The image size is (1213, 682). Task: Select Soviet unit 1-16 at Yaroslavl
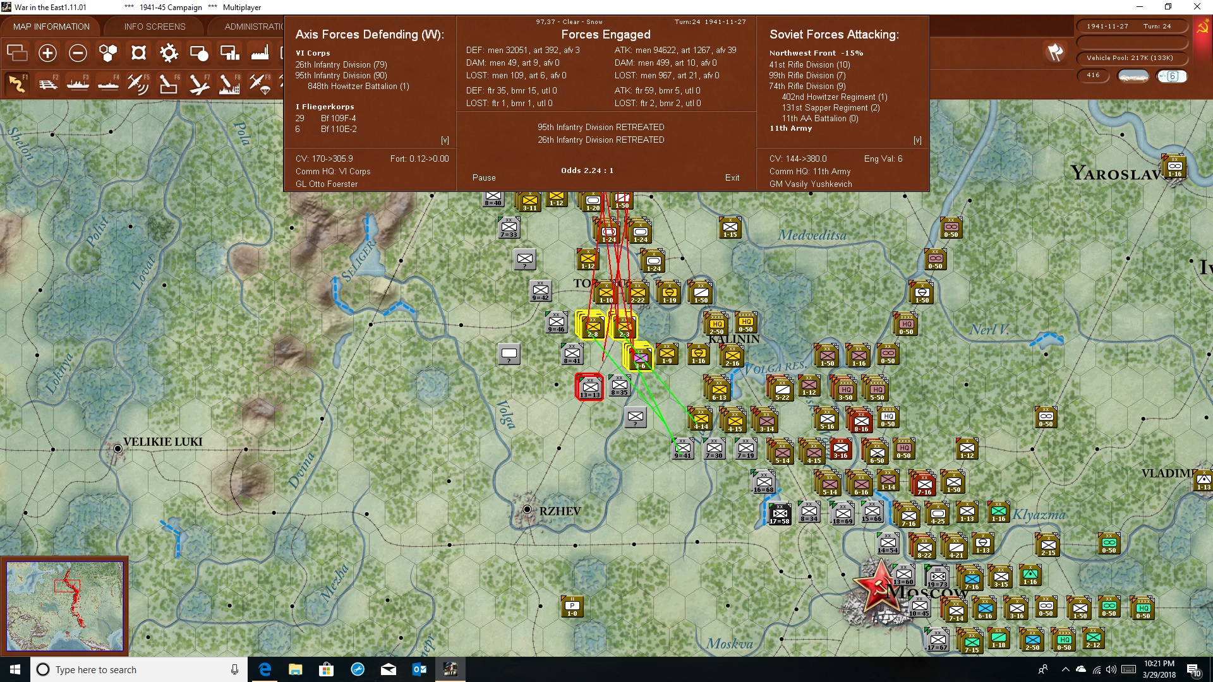click(1174, 167)
